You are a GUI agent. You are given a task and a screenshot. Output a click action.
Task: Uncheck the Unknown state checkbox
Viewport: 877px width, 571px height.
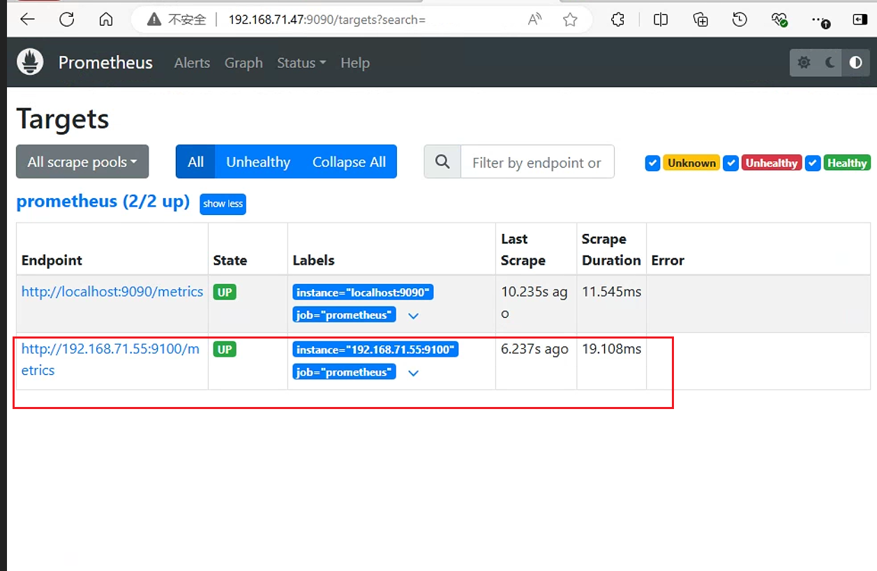tap(652, 163)
